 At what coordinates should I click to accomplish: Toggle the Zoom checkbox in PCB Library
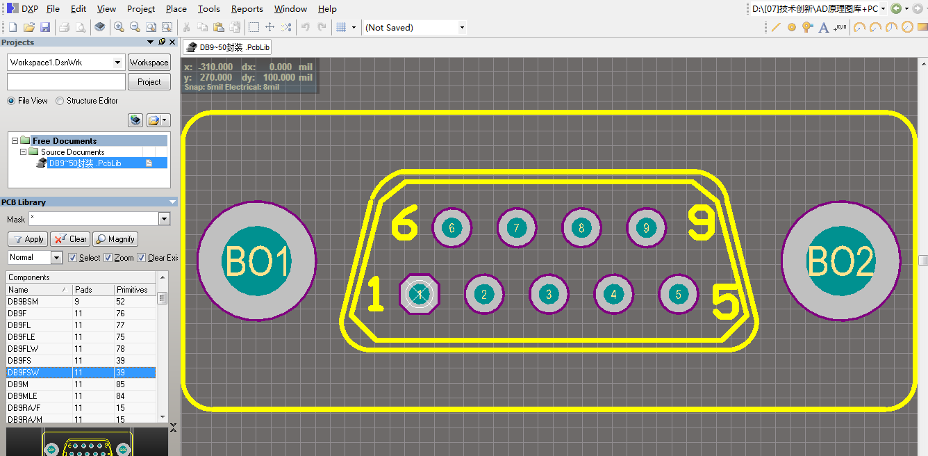pos(108,257)
